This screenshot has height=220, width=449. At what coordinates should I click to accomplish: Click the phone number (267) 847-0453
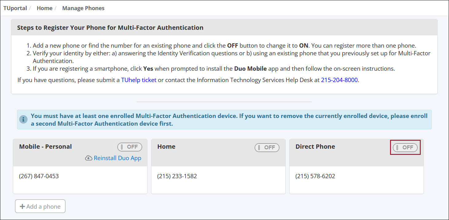pyautogui.click(x=39, y=176)
